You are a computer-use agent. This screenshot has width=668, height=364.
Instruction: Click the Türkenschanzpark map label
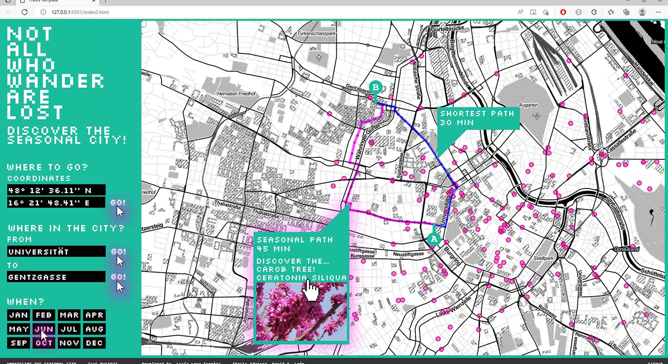pyautogui.click(x=316, y=33)
